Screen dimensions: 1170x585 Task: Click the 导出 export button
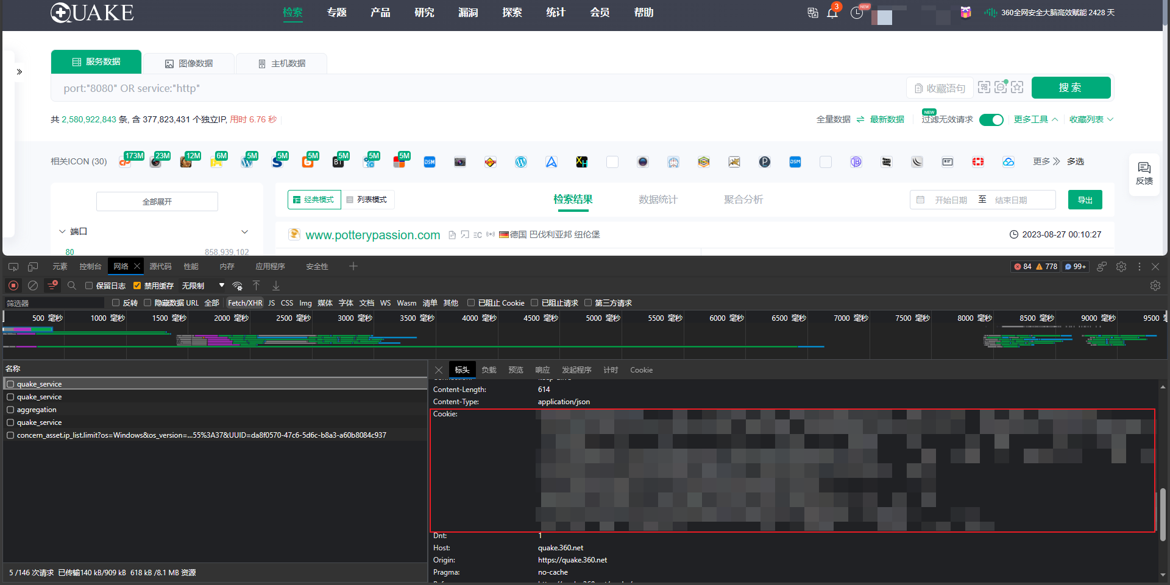pyautogui.click(x=1085, y=200)
